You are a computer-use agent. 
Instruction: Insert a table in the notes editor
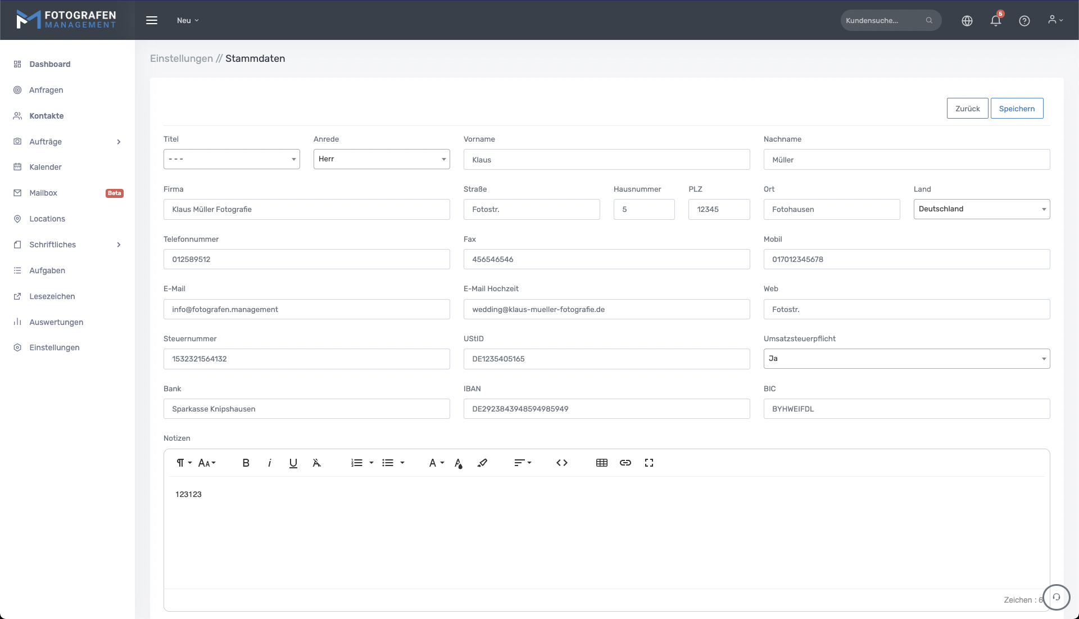601,463
